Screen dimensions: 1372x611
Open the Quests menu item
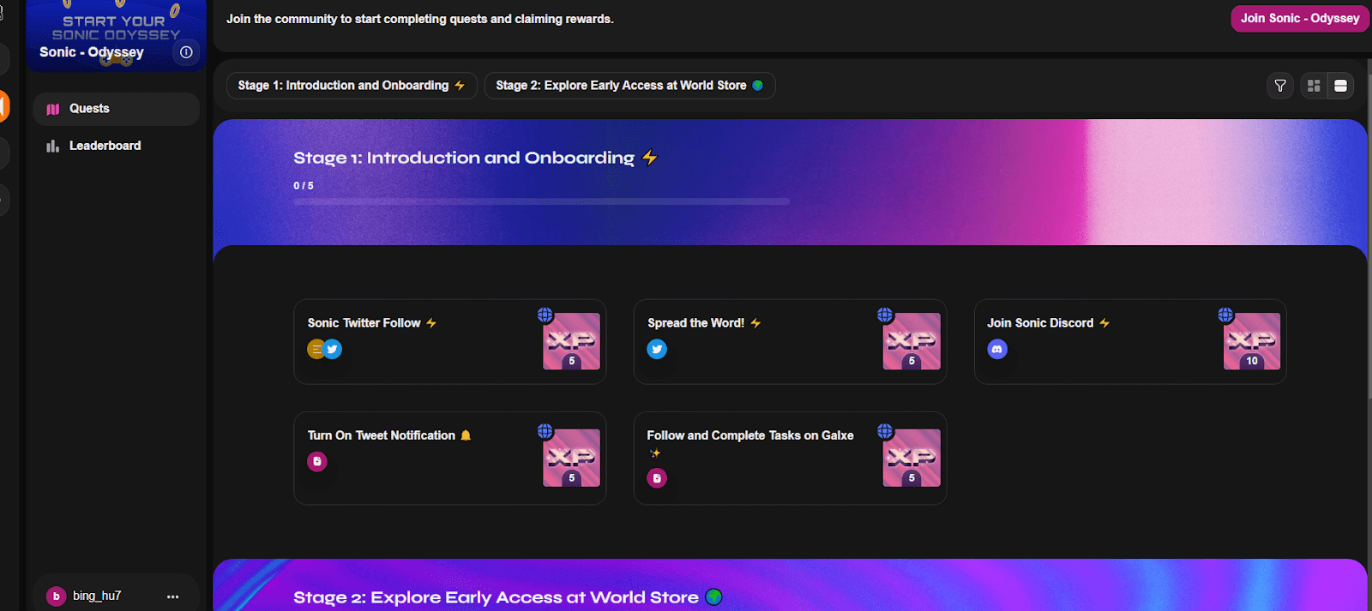pos(117,109)
